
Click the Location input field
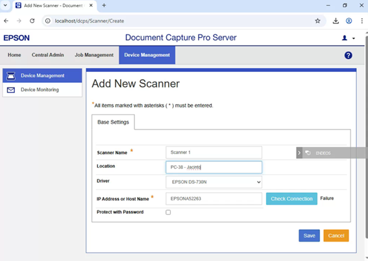pyautogui.click(x=214, y=167)
